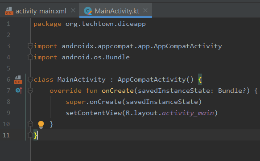Click the 'Bundle?' type on line 7

coord(232,91)
